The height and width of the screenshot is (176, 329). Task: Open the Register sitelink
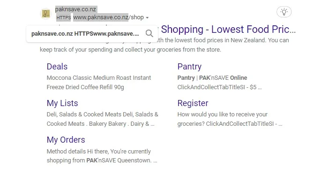pos(193,103)
